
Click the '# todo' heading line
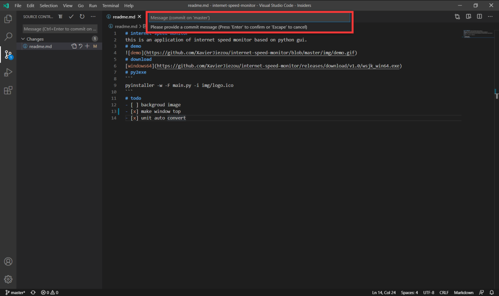click(133, 98)
